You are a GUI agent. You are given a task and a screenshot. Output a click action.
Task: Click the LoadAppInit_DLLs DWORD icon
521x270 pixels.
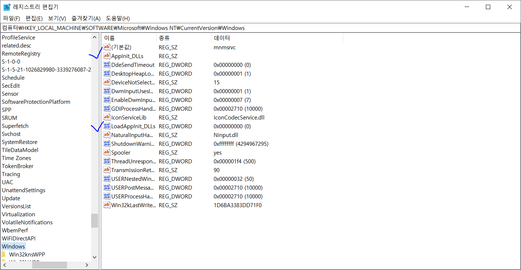click(x=106, y=126)
